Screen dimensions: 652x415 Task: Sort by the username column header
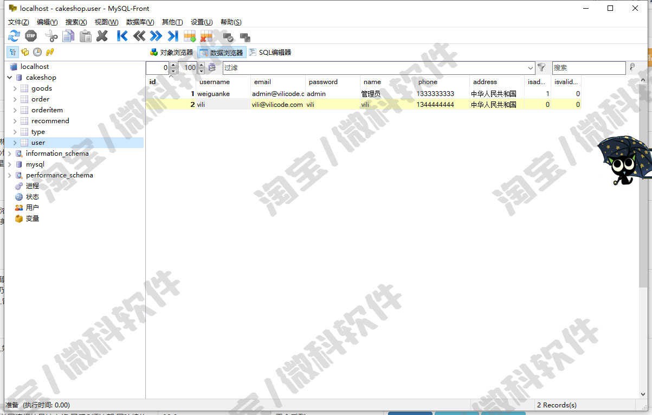tap(223, 82)
